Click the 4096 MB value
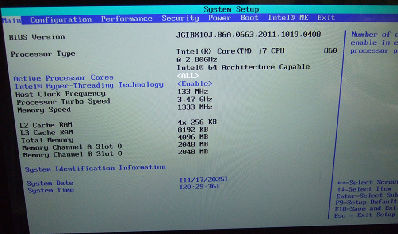 pos(193,137)
